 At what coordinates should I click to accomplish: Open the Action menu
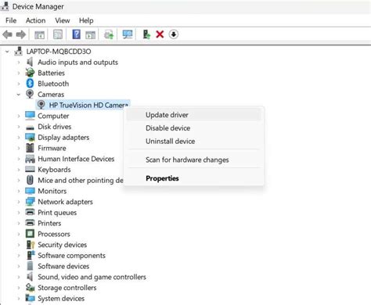click(x=35, y=20)
